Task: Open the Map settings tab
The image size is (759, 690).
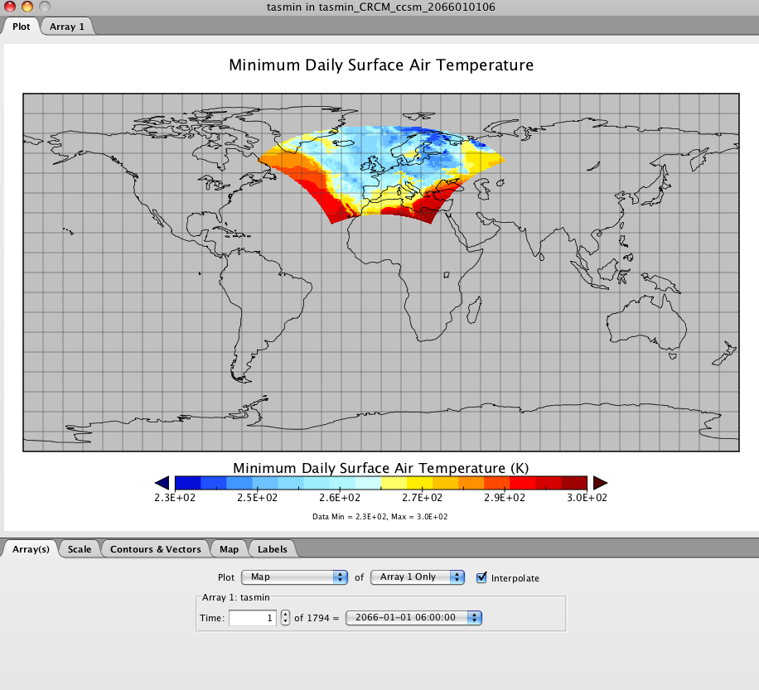Action: [x=229, y=549]
